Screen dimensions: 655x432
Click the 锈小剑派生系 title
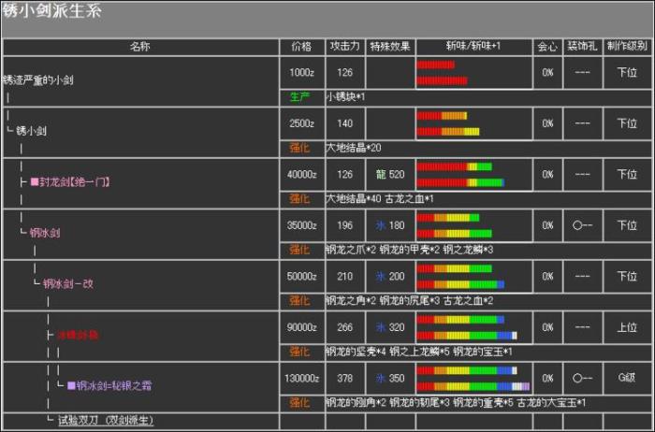(x=51, y=11)
